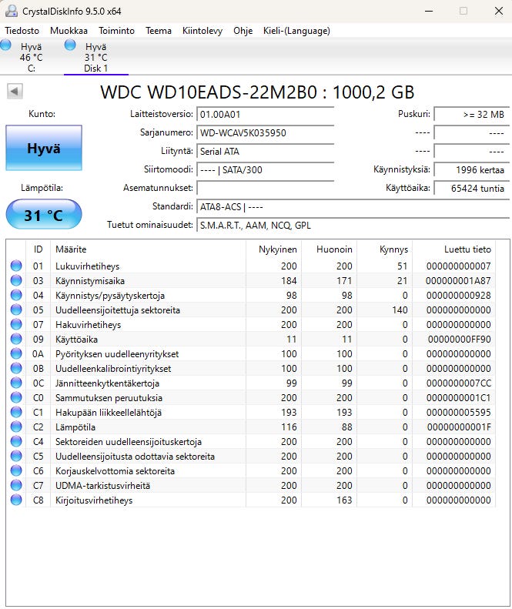Click the Kynnys column header
This screenshot has height=609, width=512.
point(385,249)
